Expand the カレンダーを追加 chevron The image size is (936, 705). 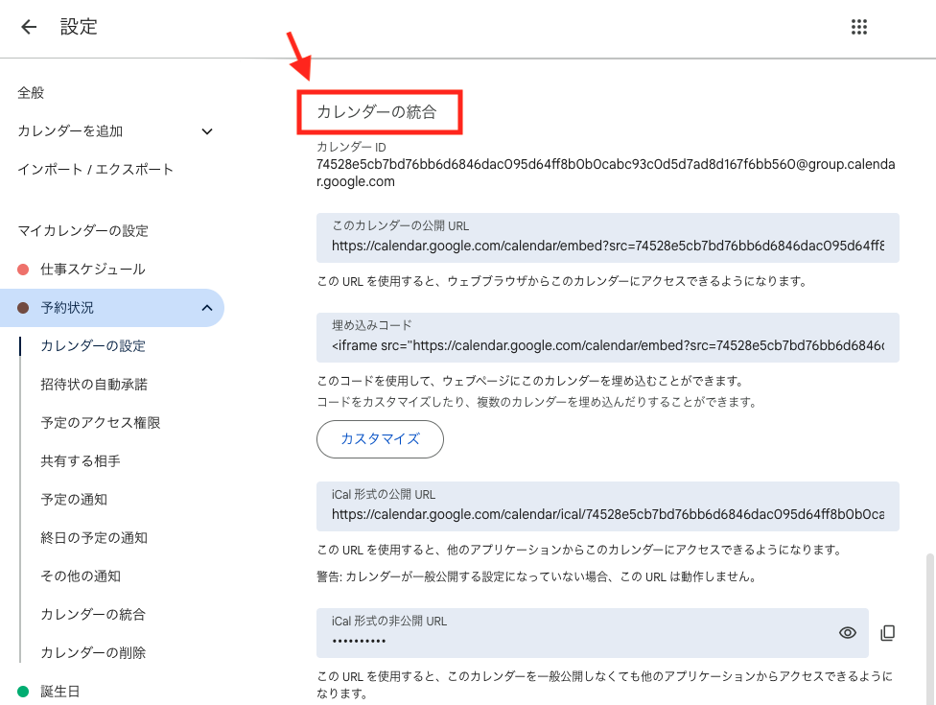click(207, 131)
